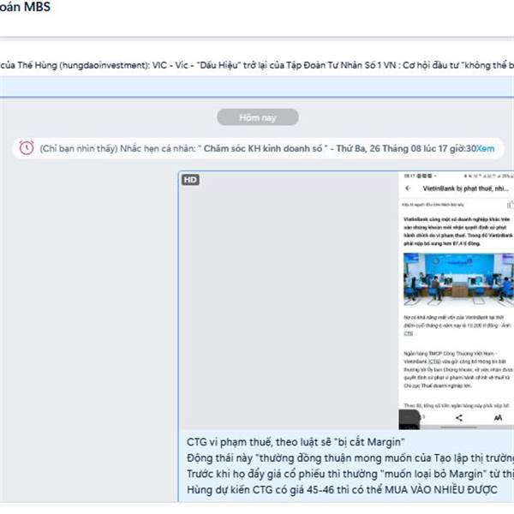This screenshot has height=514, width=514.
Task: Click the alarm clock reminder icon
Action: pos(27,148)
